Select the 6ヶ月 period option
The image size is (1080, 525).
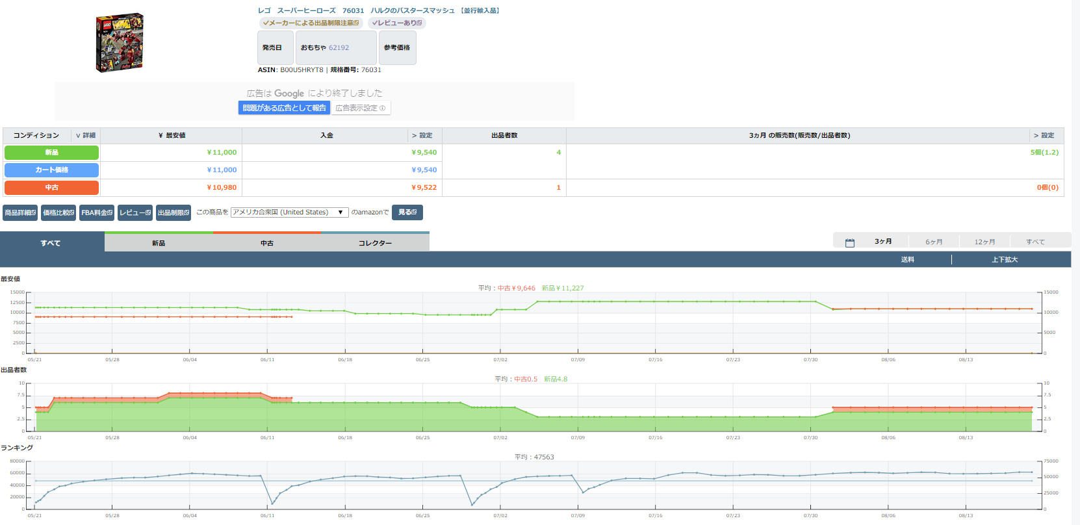(934, 242)
